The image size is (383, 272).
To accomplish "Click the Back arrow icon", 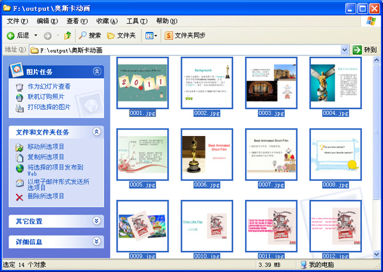I will (x=10, y=36).
